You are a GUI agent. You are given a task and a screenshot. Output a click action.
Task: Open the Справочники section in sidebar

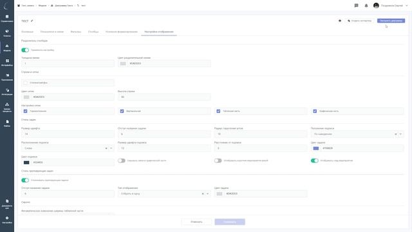click(x=7, y=18)
